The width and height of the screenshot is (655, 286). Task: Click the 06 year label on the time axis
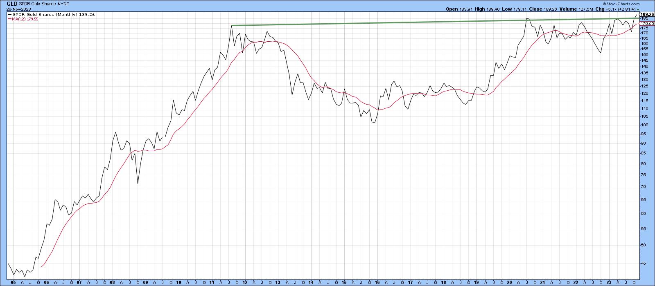pyautogui.click(x=46, y=282)
